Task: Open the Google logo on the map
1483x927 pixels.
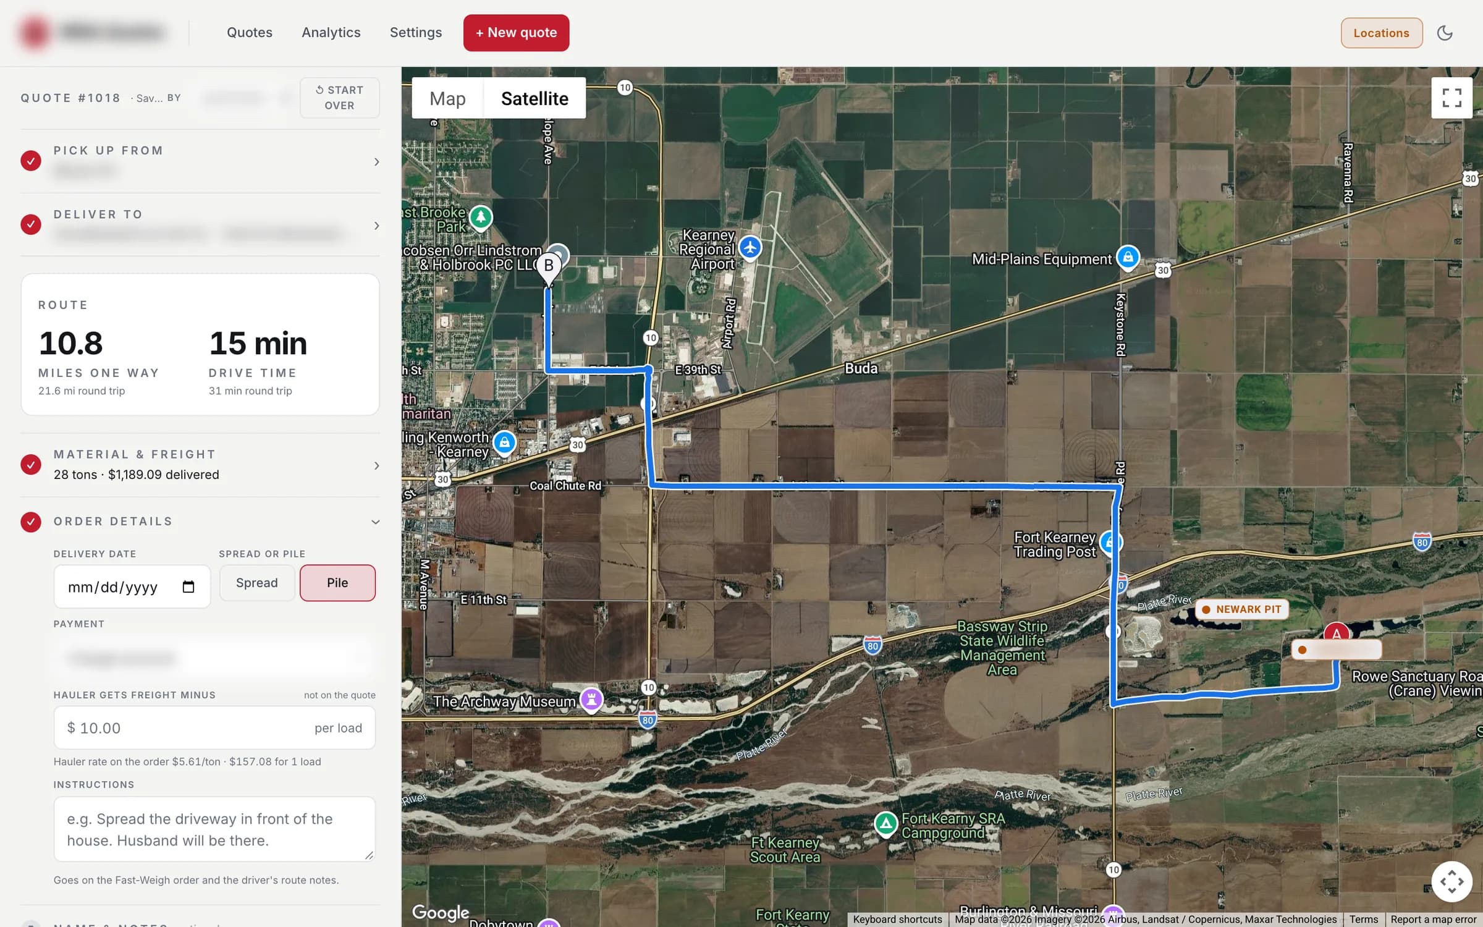Action: click(440, 912)
